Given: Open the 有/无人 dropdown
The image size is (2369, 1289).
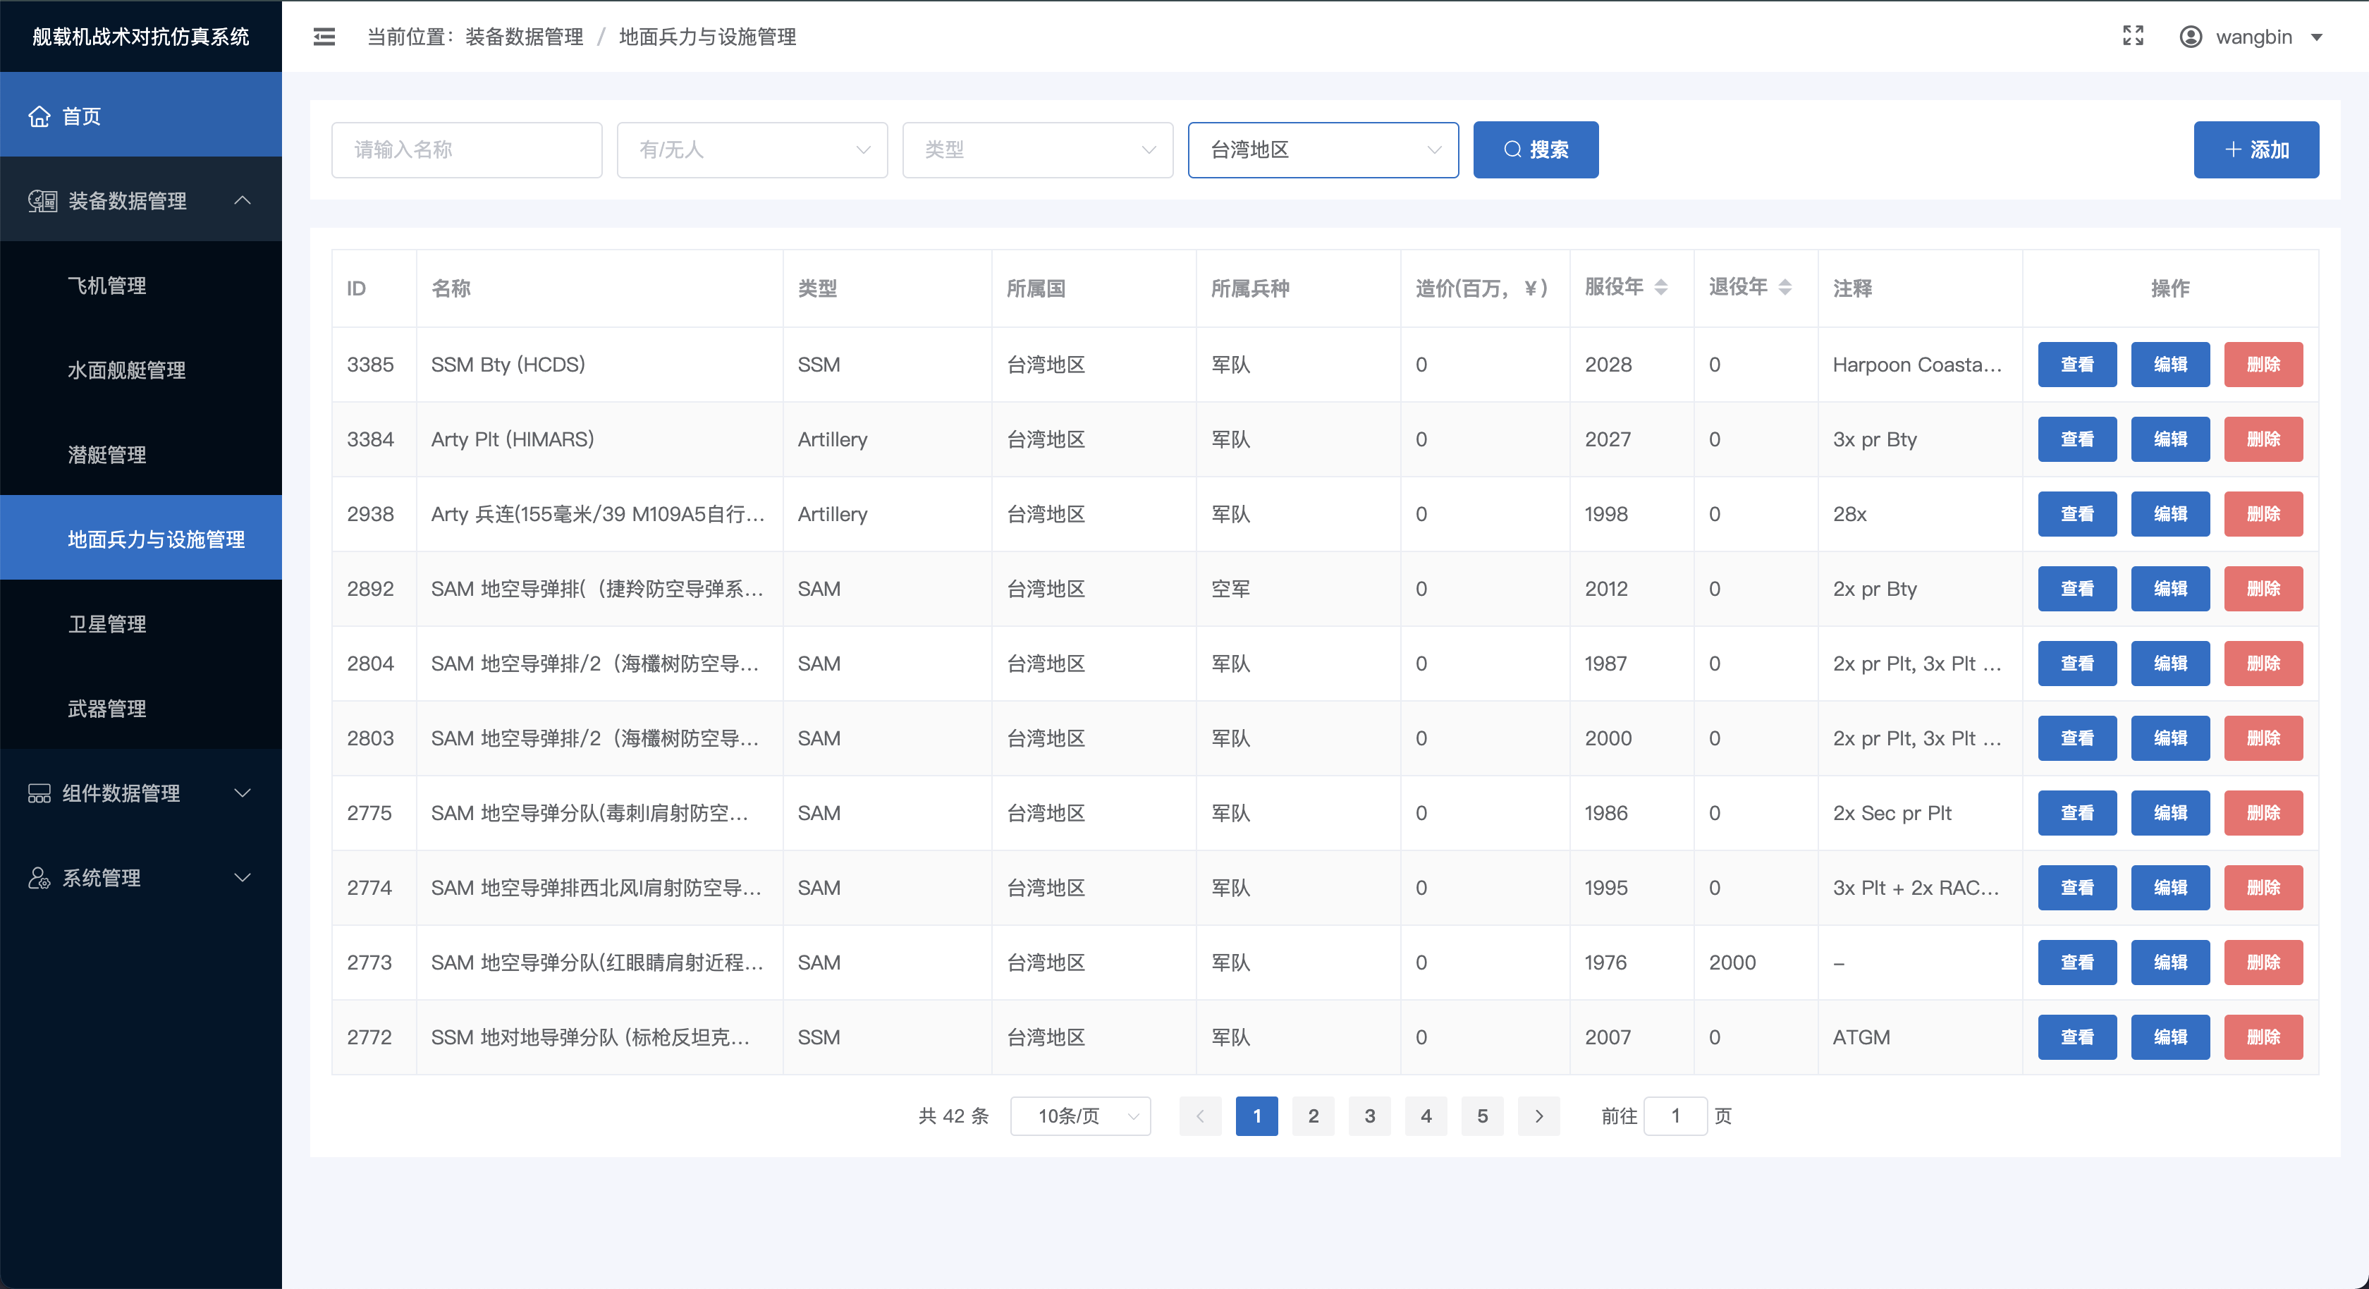Looking at the screenshot, I should tap(752, 150).
